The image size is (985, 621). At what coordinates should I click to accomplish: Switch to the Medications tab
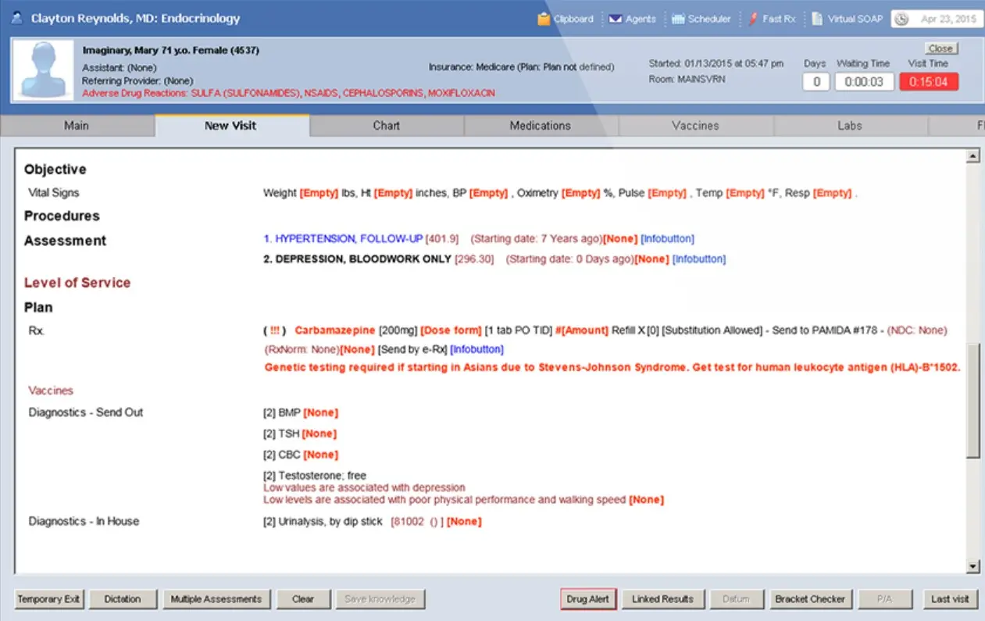click(x=540, y=125)
